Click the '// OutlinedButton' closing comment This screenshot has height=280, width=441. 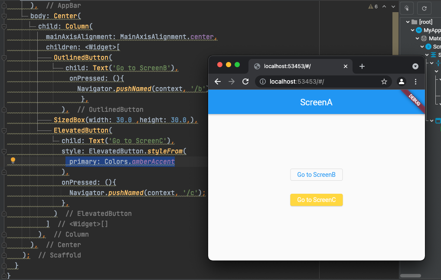click(110, 110)
